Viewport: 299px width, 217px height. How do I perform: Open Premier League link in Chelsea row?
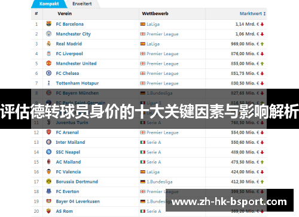pos(163,73)
